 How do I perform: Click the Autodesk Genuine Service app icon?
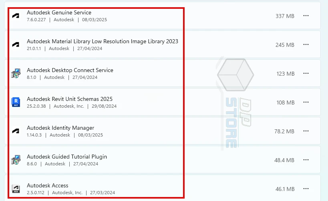16,16
